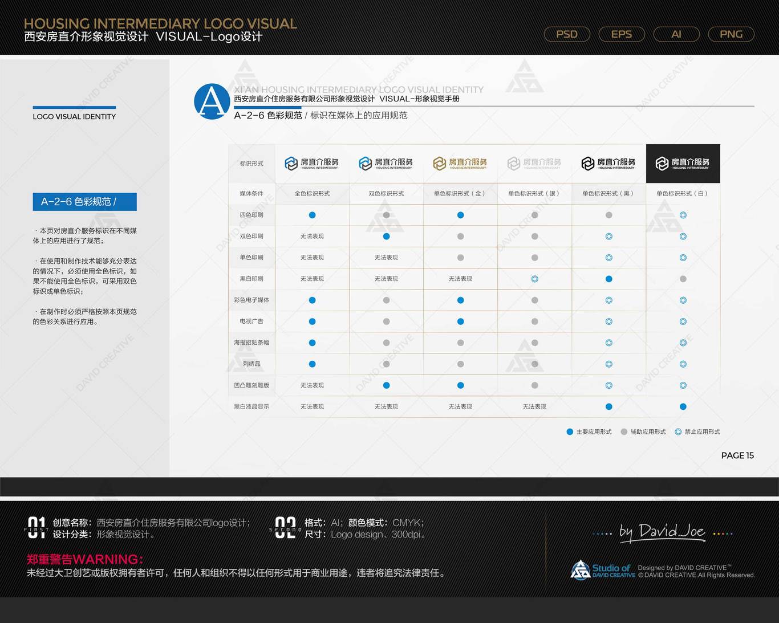Click the PAGE 15 page number
Image resolution: width=779 pixels, height=623 pixels.
(x=737, y=455)
